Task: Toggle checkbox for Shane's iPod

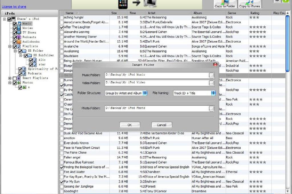Action: (x=9, y=19)
